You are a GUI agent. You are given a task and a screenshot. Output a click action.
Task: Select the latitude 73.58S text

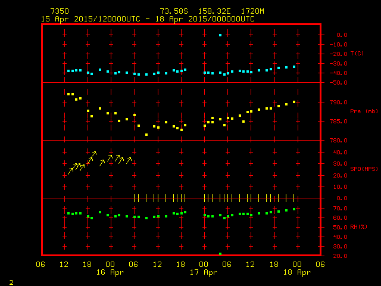click(x=173, y=11)
